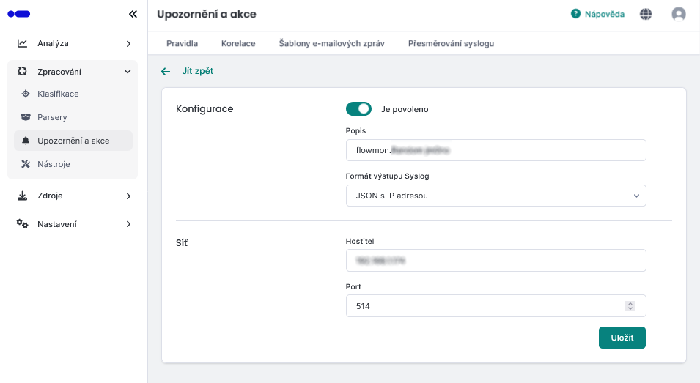Click into the Port input field
The image size is (700, 383).
point(496,306)
